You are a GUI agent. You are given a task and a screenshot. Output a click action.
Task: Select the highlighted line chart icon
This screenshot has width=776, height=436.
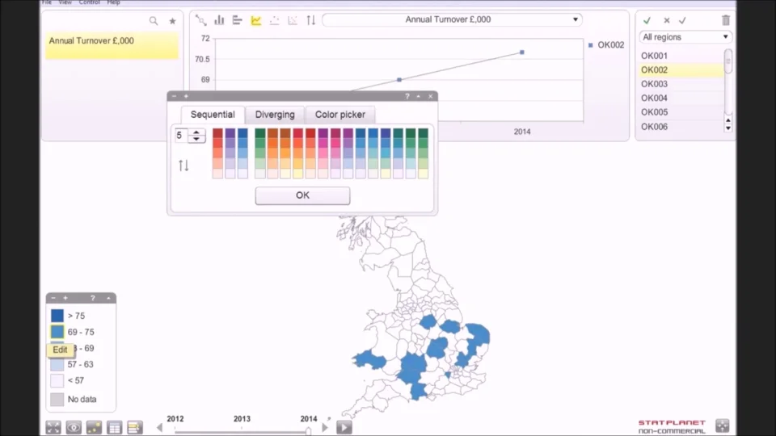tap(256, 20)
